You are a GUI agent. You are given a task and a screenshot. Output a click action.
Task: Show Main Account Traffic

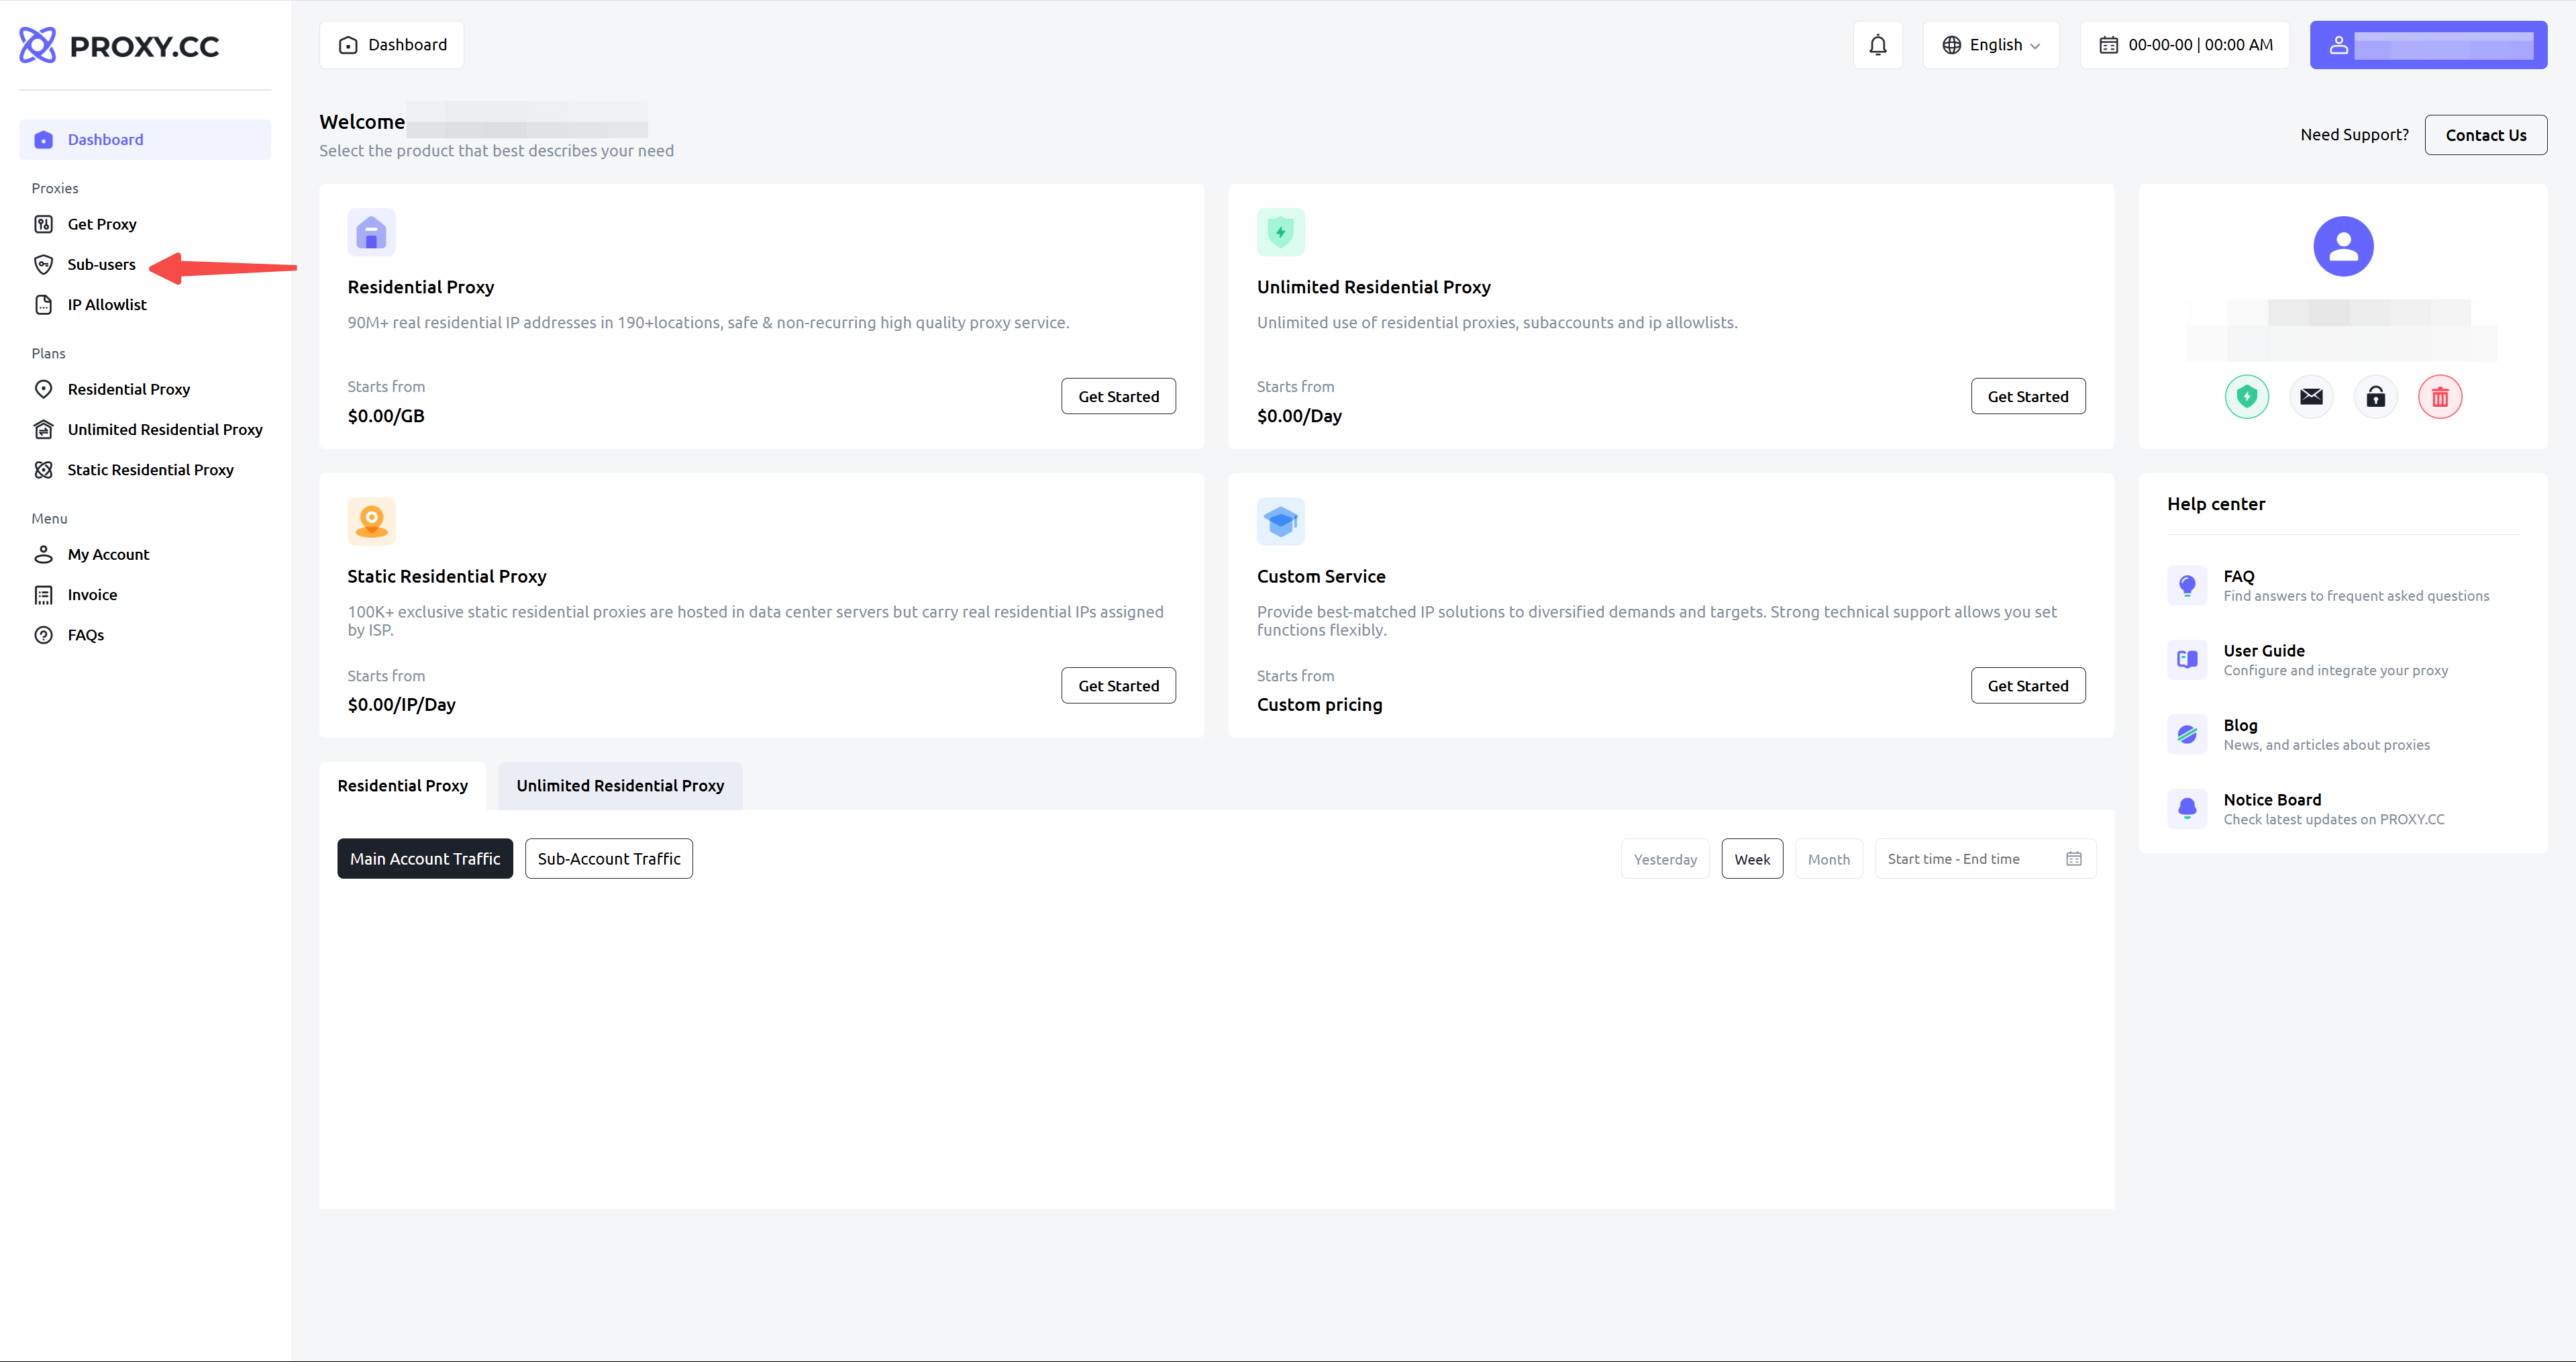pyautogui.click(x=425, y=859)
